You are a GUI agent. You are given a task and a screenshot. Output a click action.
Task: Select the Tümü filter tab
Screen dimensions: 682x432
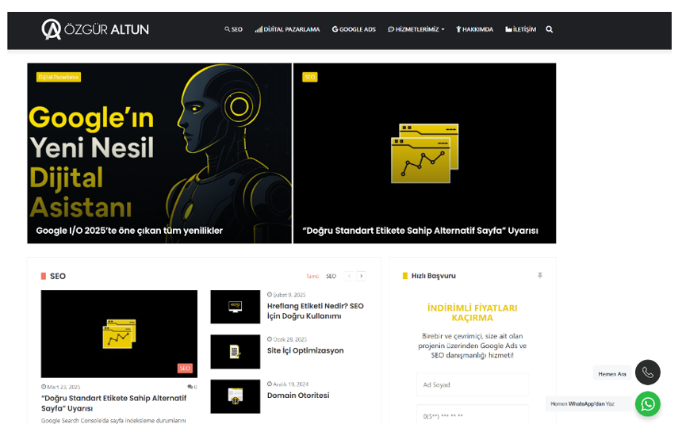pyautogui.click(x=312, y=277)
